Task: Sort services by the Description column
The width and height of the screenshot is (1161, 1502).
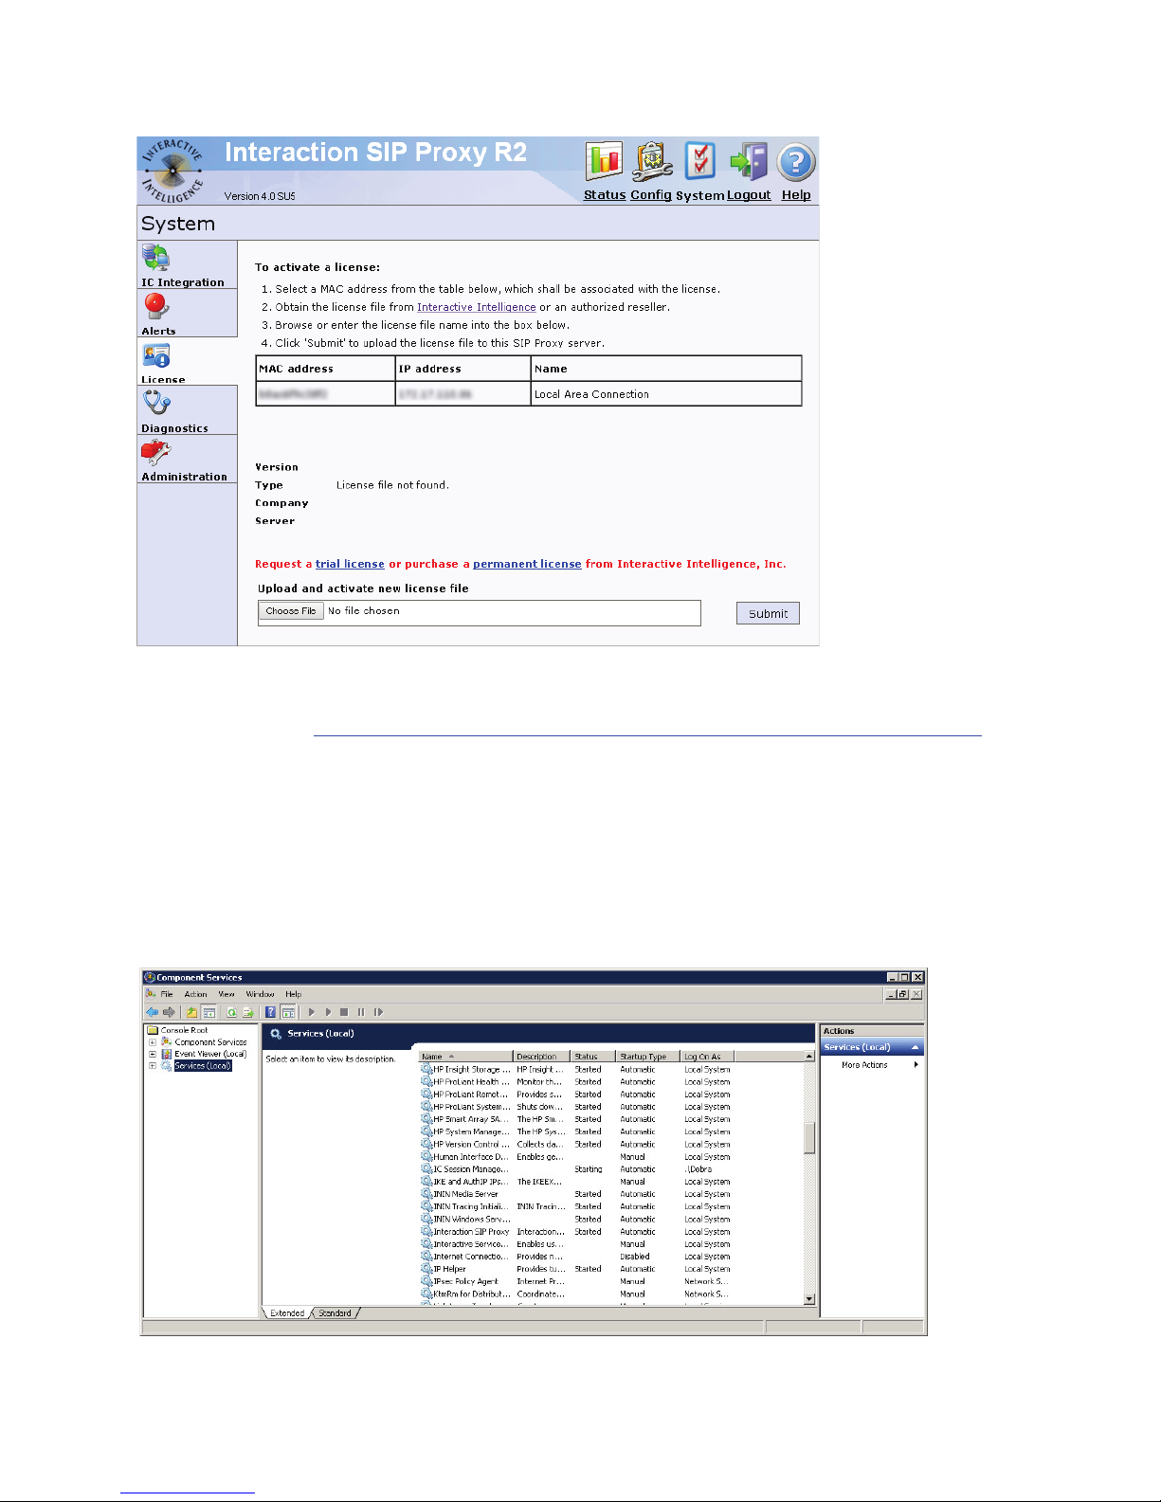Action: pos(542,1057)
